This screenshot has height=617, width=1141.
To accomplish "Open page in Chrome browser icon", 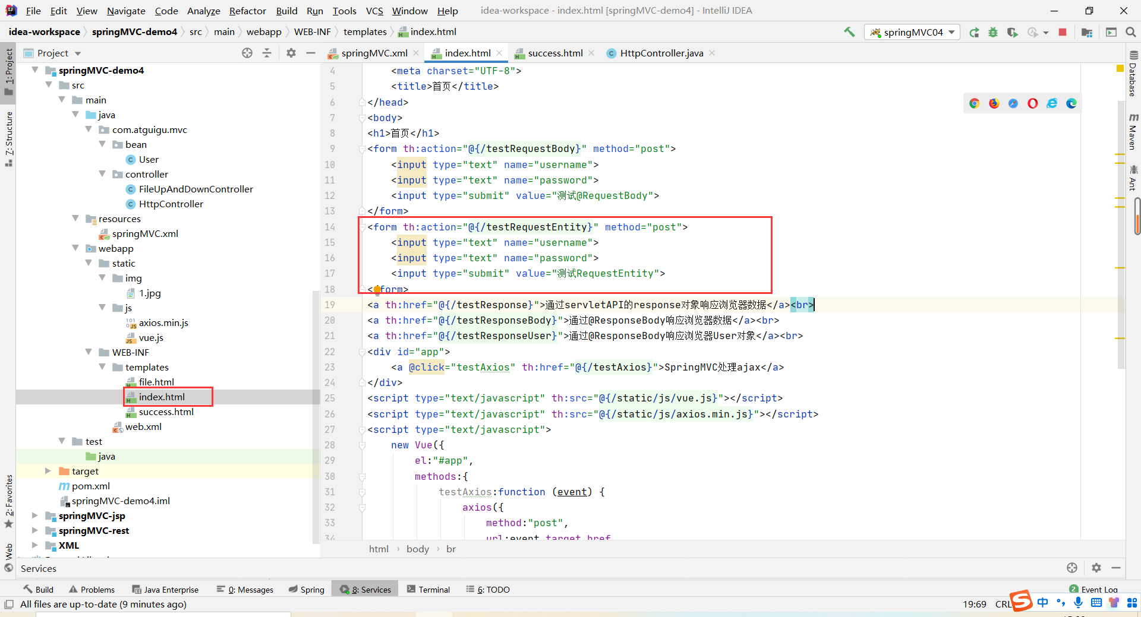I will (975, 103).
